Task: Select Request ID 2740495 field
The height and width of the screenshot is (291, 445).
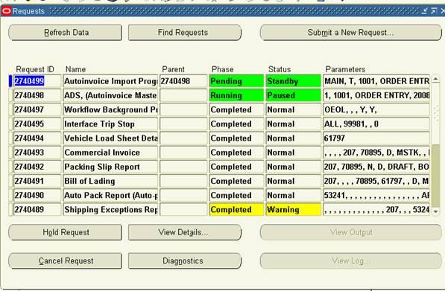Action: pyautogui.click(x=37, y=124)
